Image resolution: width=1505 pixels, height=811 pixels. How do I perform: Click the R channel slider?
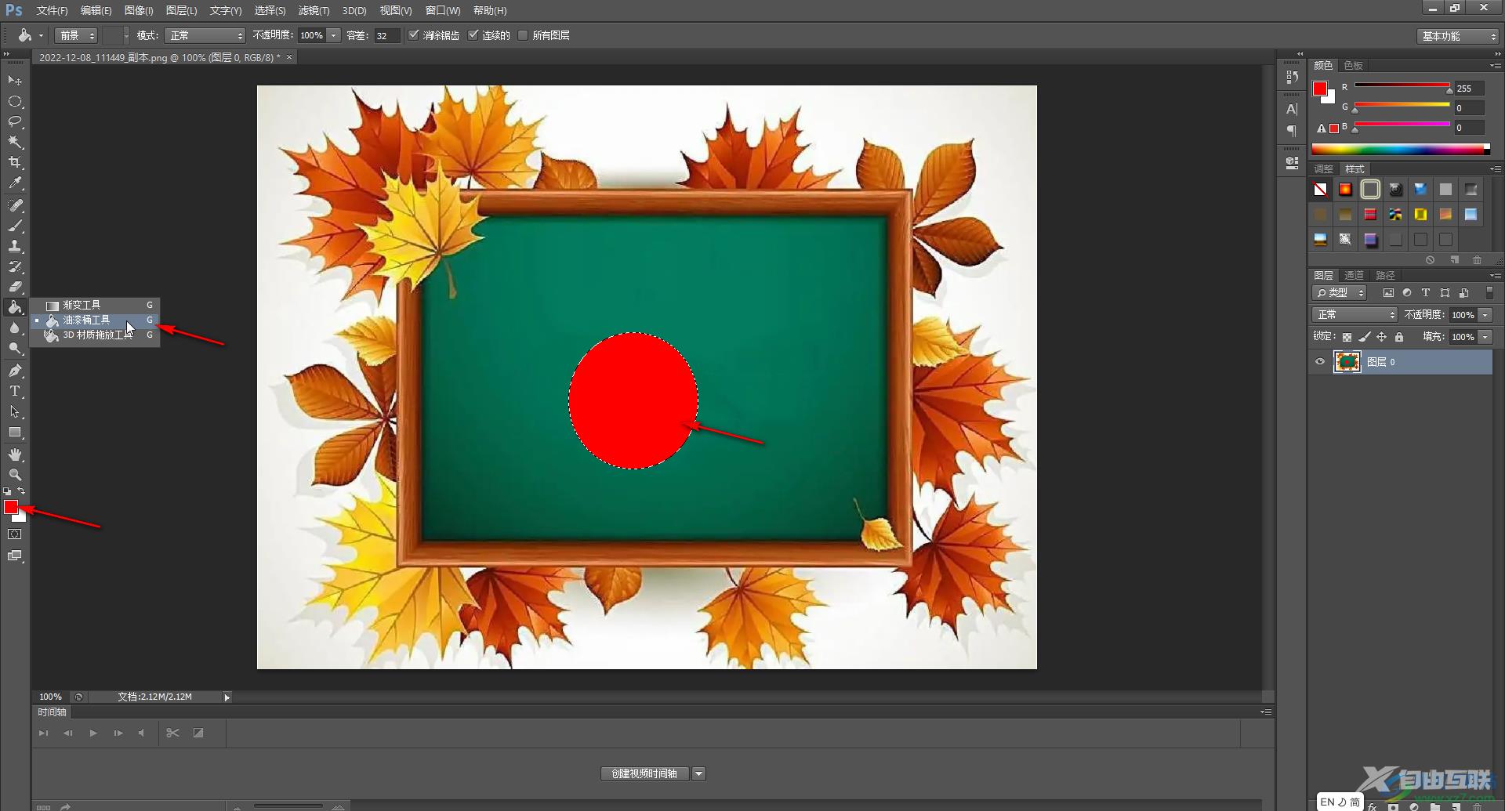tap(1402, 86)
